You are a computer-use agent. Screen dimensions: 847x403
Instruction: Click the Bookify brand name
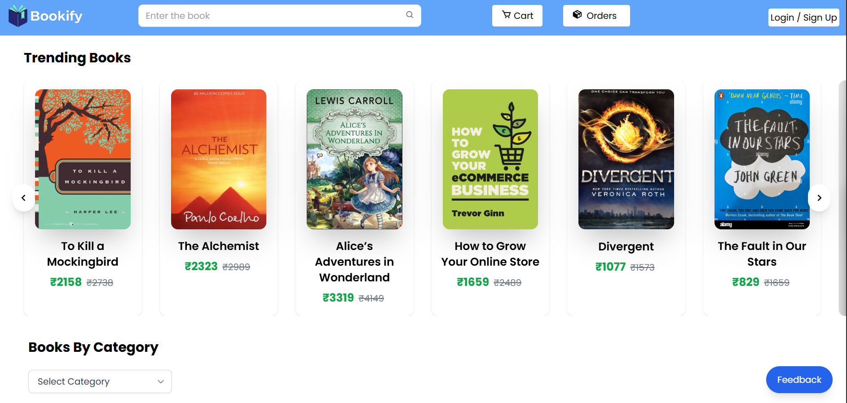[x=57, y=16]
